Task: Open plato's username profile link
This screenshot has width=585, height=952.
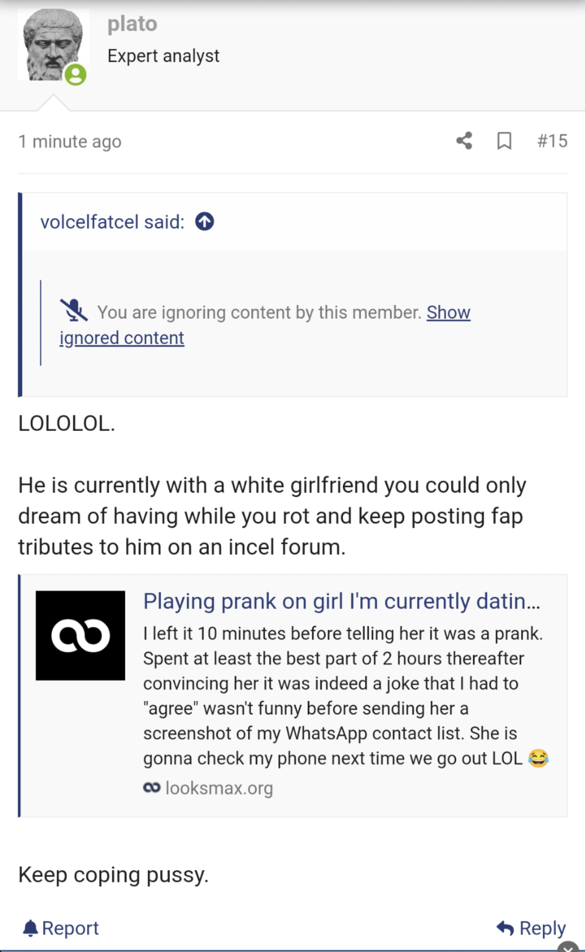Action: click(132, 23)
